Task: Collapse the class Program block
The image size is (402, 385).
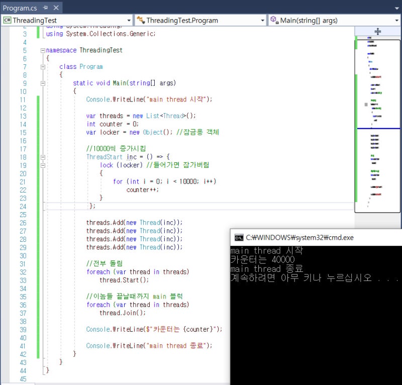Action: coord(43,67)
